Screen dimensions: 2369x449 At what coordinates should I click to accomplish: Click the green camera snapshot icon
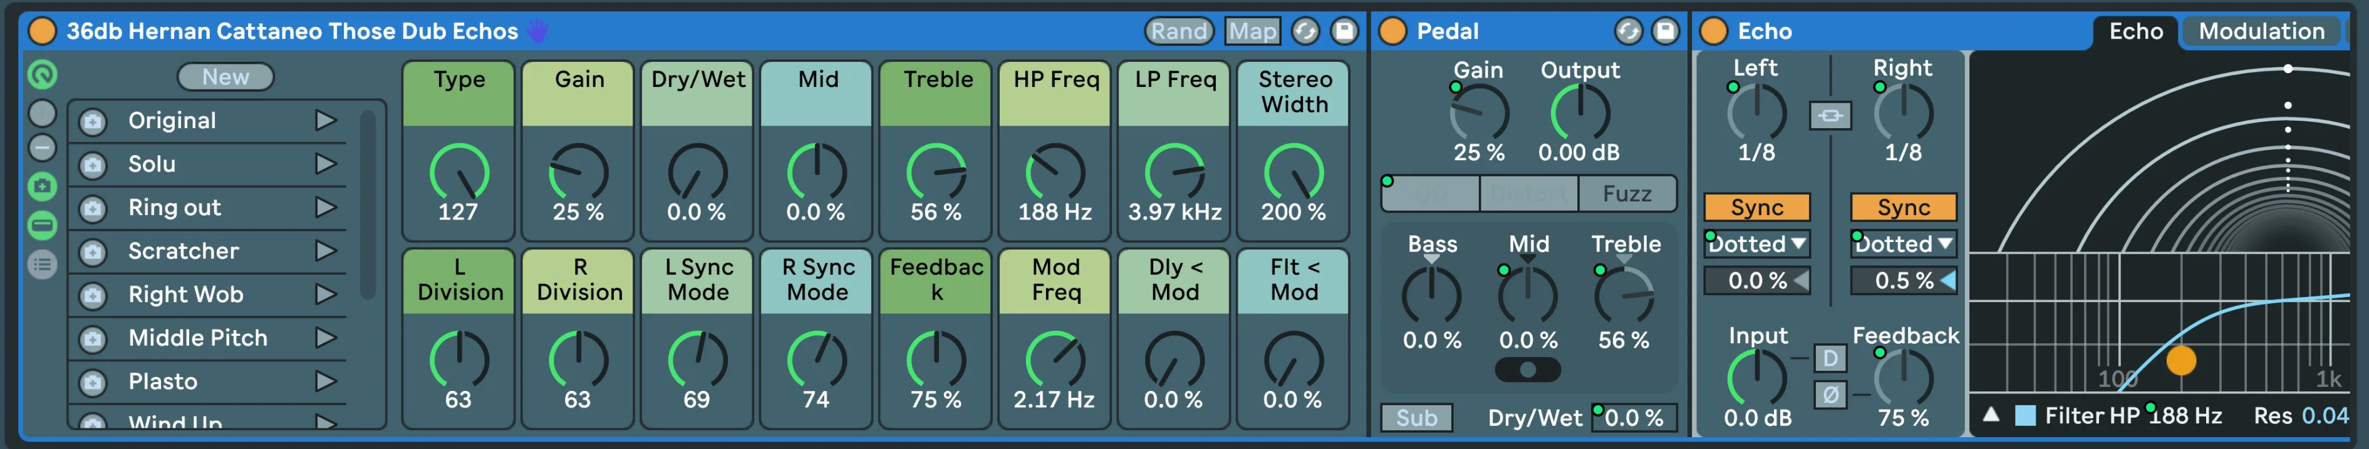coord(43,186)
